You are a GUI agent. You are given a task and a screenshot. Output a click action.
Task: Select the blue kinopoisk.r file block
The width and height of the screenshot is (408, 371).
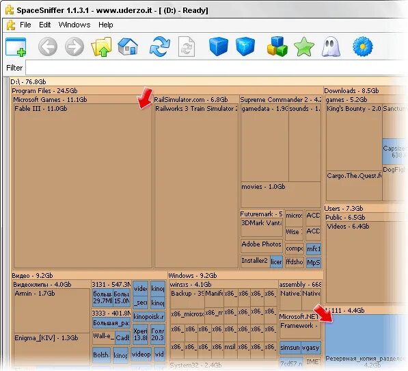(149, 316)
